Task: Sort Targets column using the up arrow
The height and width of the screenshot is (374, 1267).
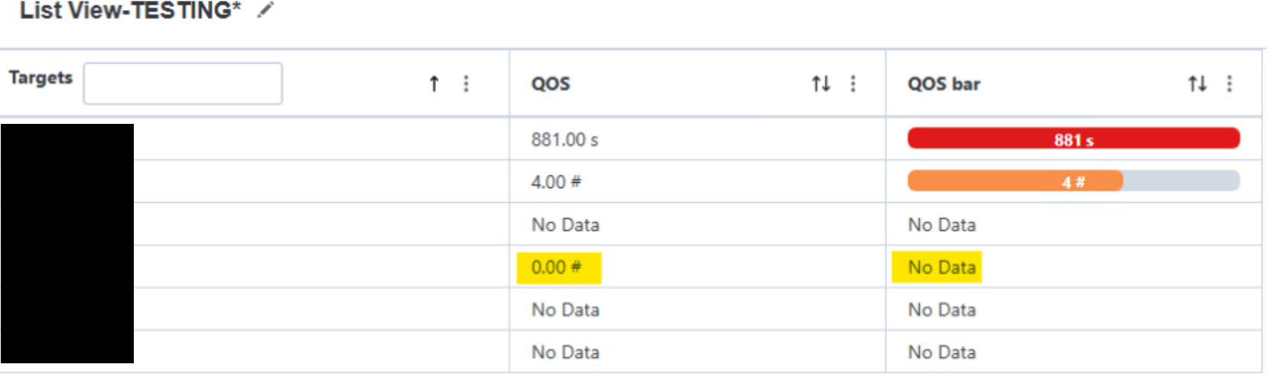Action: (x=434, y=83)
